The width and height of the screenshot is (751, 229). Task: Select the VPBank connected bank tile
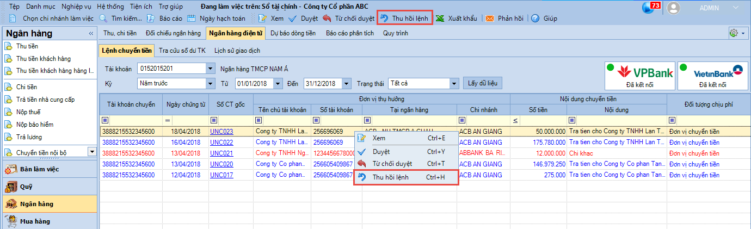click(x=641, y=76)
